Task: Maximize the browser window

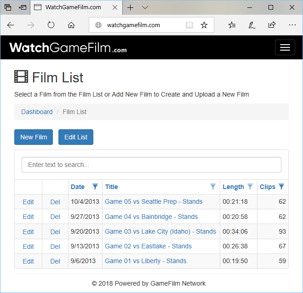Action: point(271,7)
